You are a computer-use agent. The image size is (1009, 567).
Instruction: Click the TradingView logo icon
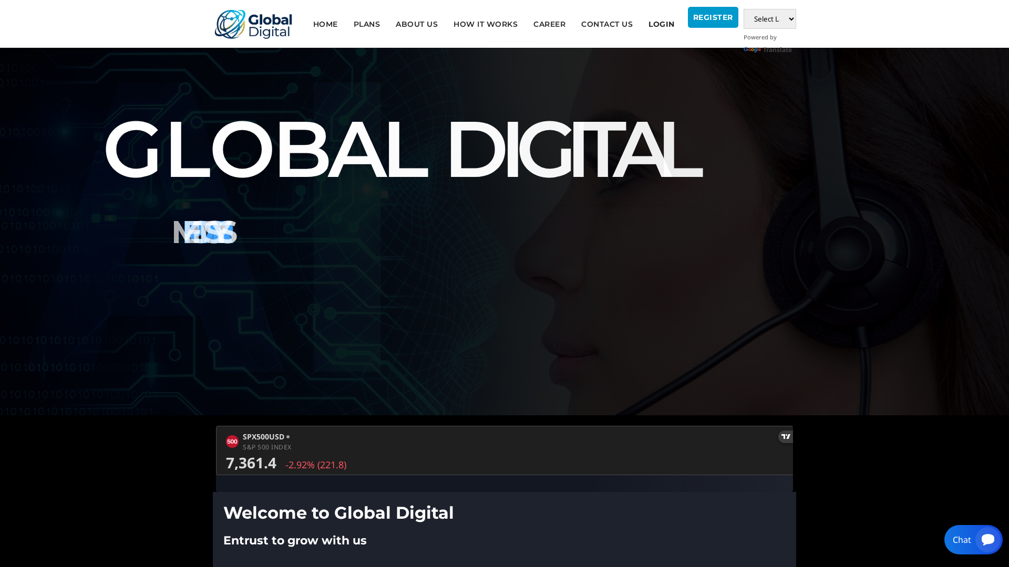pos(786,437)
